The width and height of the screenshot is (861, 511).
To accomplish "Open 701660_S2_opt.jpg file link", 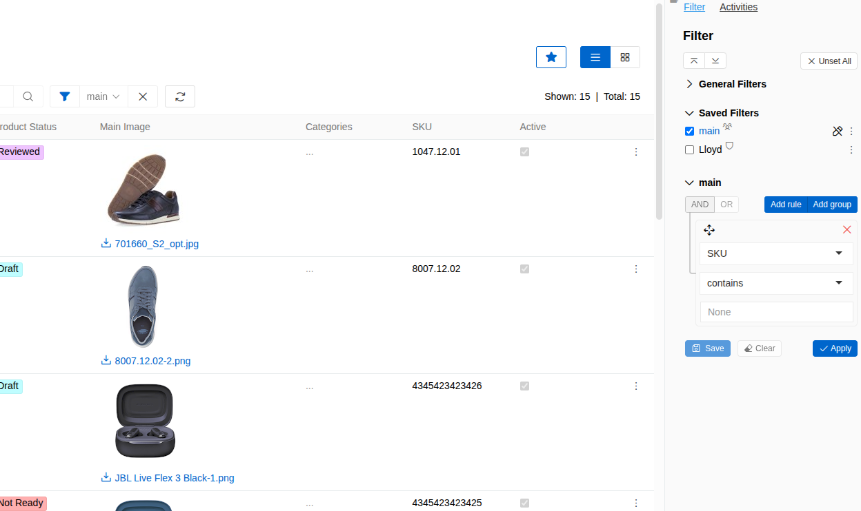I will [157, 244].
